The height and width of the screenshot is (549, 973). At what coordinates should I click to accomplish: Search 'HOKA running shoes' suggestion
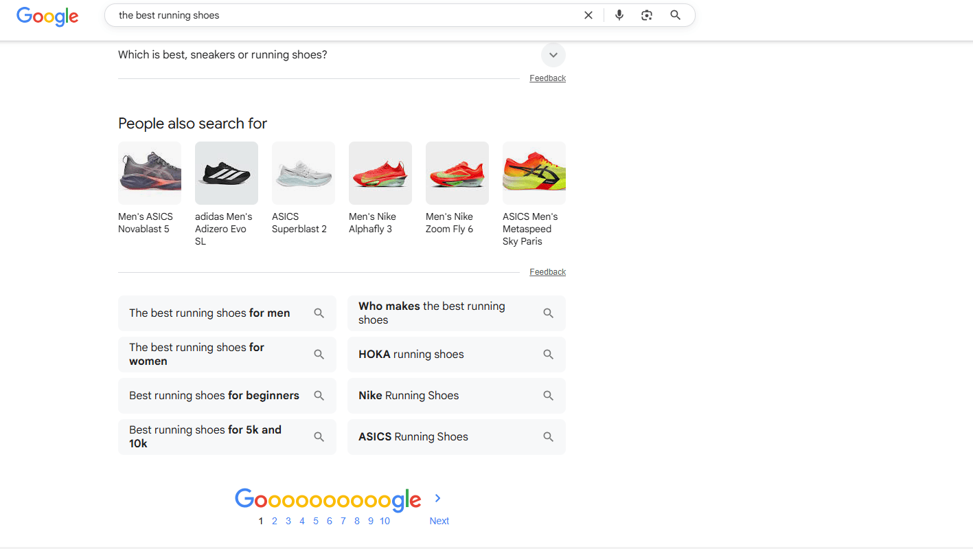click(457, 355)
